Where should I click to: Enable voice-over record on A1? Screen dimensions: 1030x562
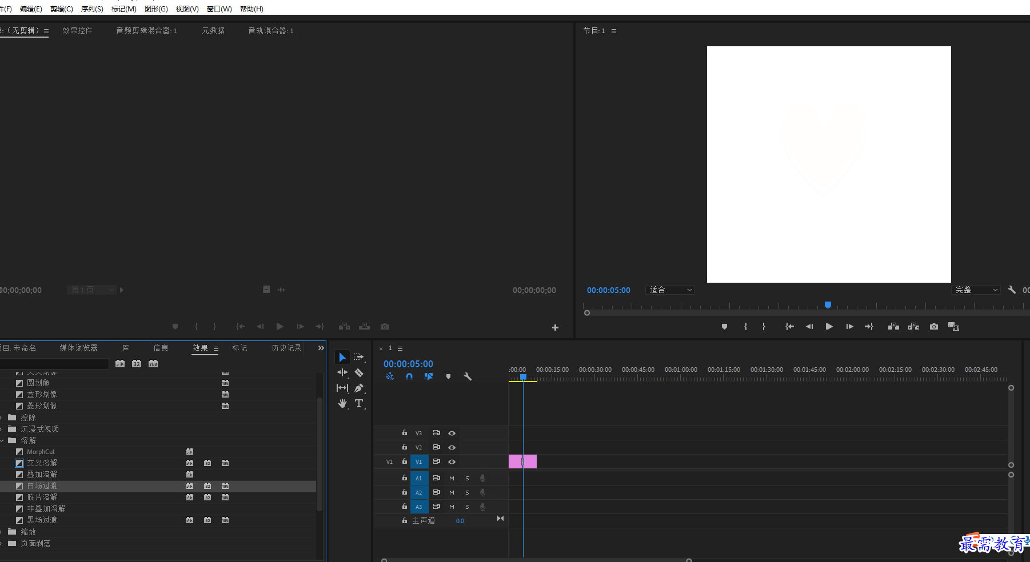482,478
